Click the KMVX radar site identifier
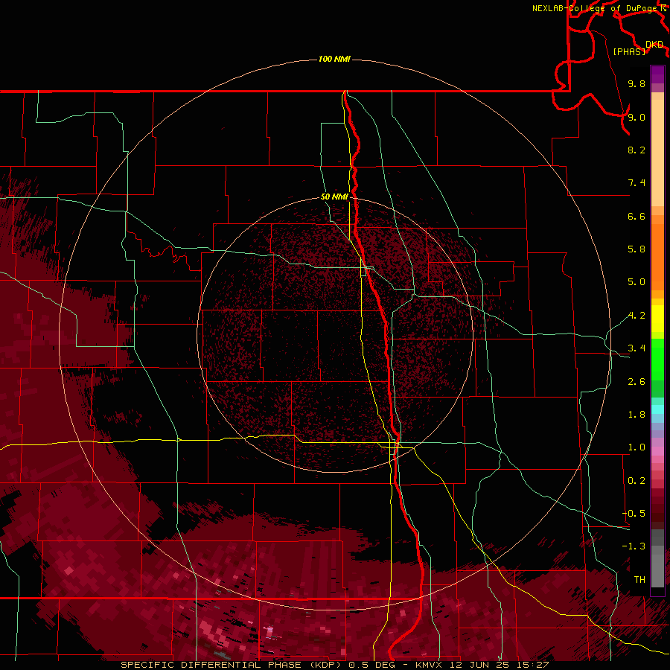 428,665
